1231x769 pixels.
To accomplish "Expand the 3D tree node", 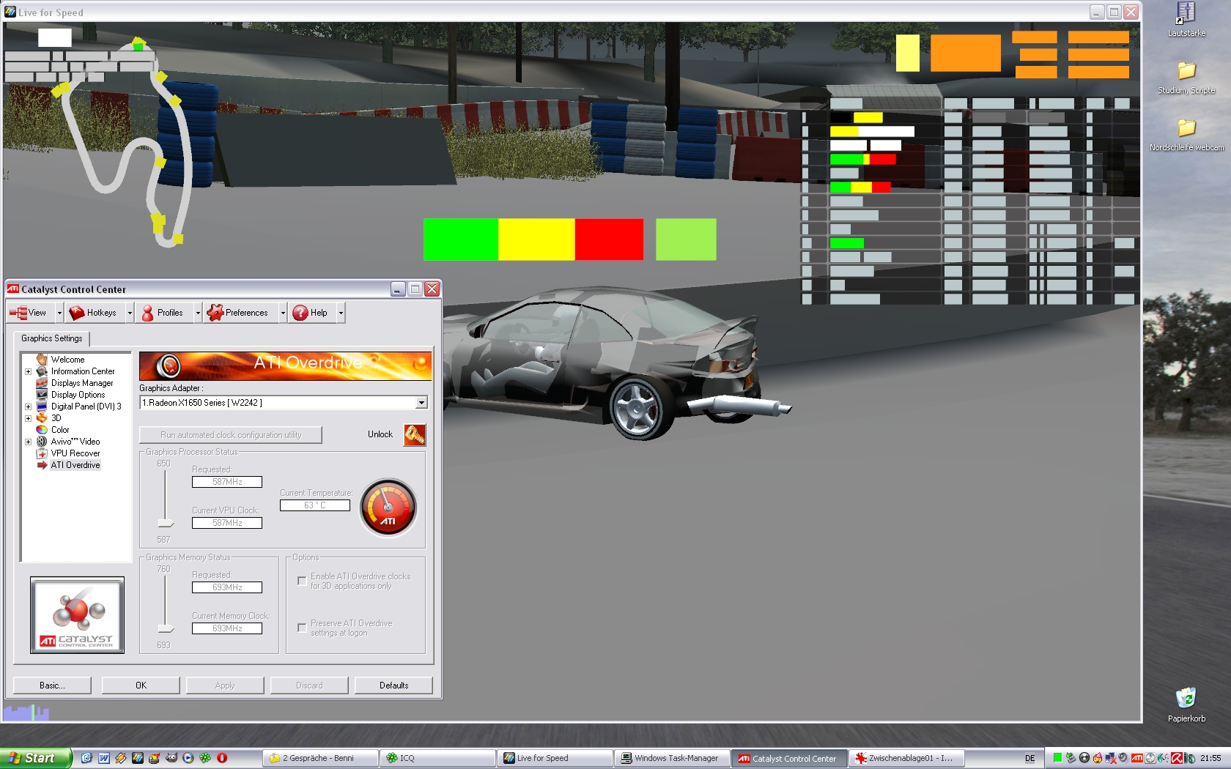I will (29, 418).
